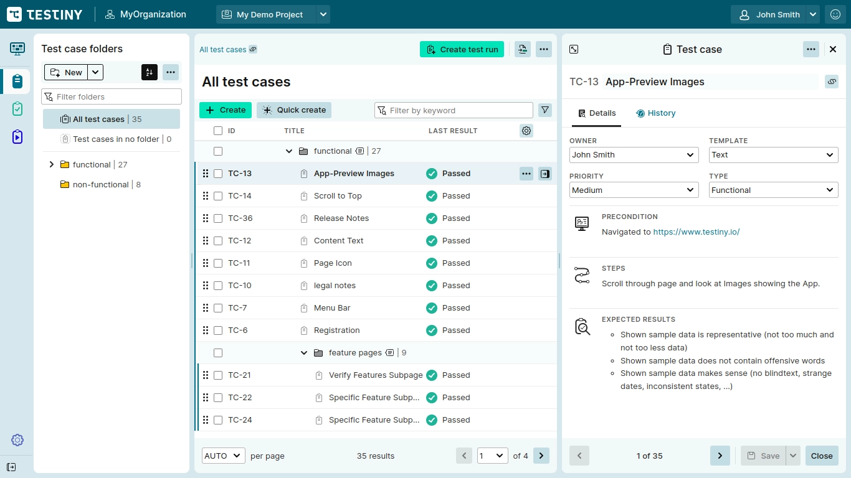Image resolution: width=851 pixels, height=478 pixels.
Task: Open the testiny.io precondition link
Action: click(x=696, y=232)
